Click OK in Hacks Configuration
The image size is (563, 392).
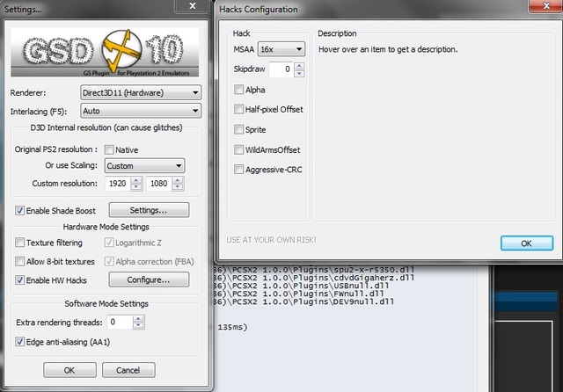pyautogui.click(x=527, y=243)
